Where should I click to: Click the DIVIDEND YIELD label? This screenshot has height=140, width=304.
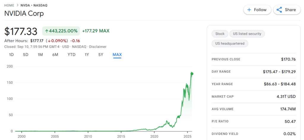pyautogui.click(x=225, y=134)
